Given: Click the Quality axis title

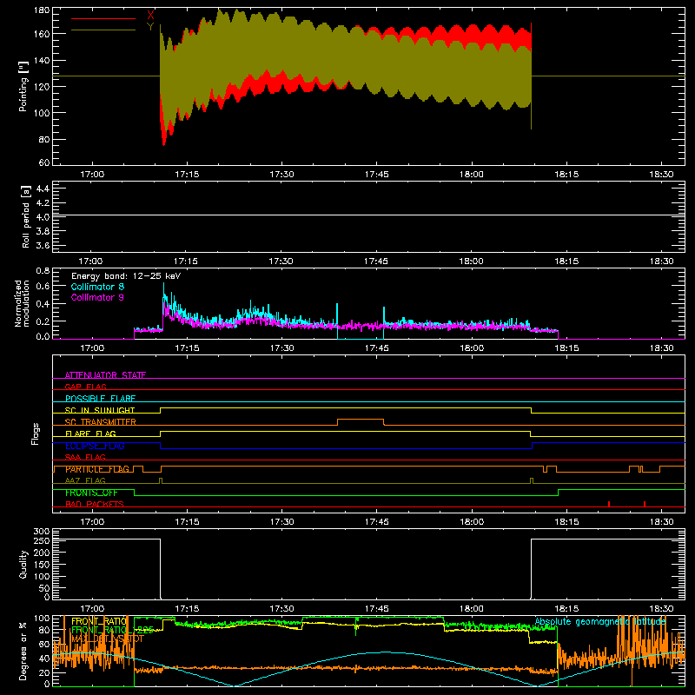Looking at the screenshot, I should pos(23,564).
